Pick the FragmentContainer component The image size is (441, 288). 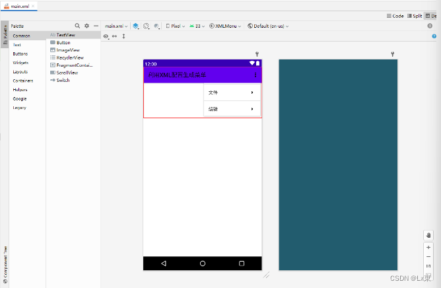click(x=74, y=65)
